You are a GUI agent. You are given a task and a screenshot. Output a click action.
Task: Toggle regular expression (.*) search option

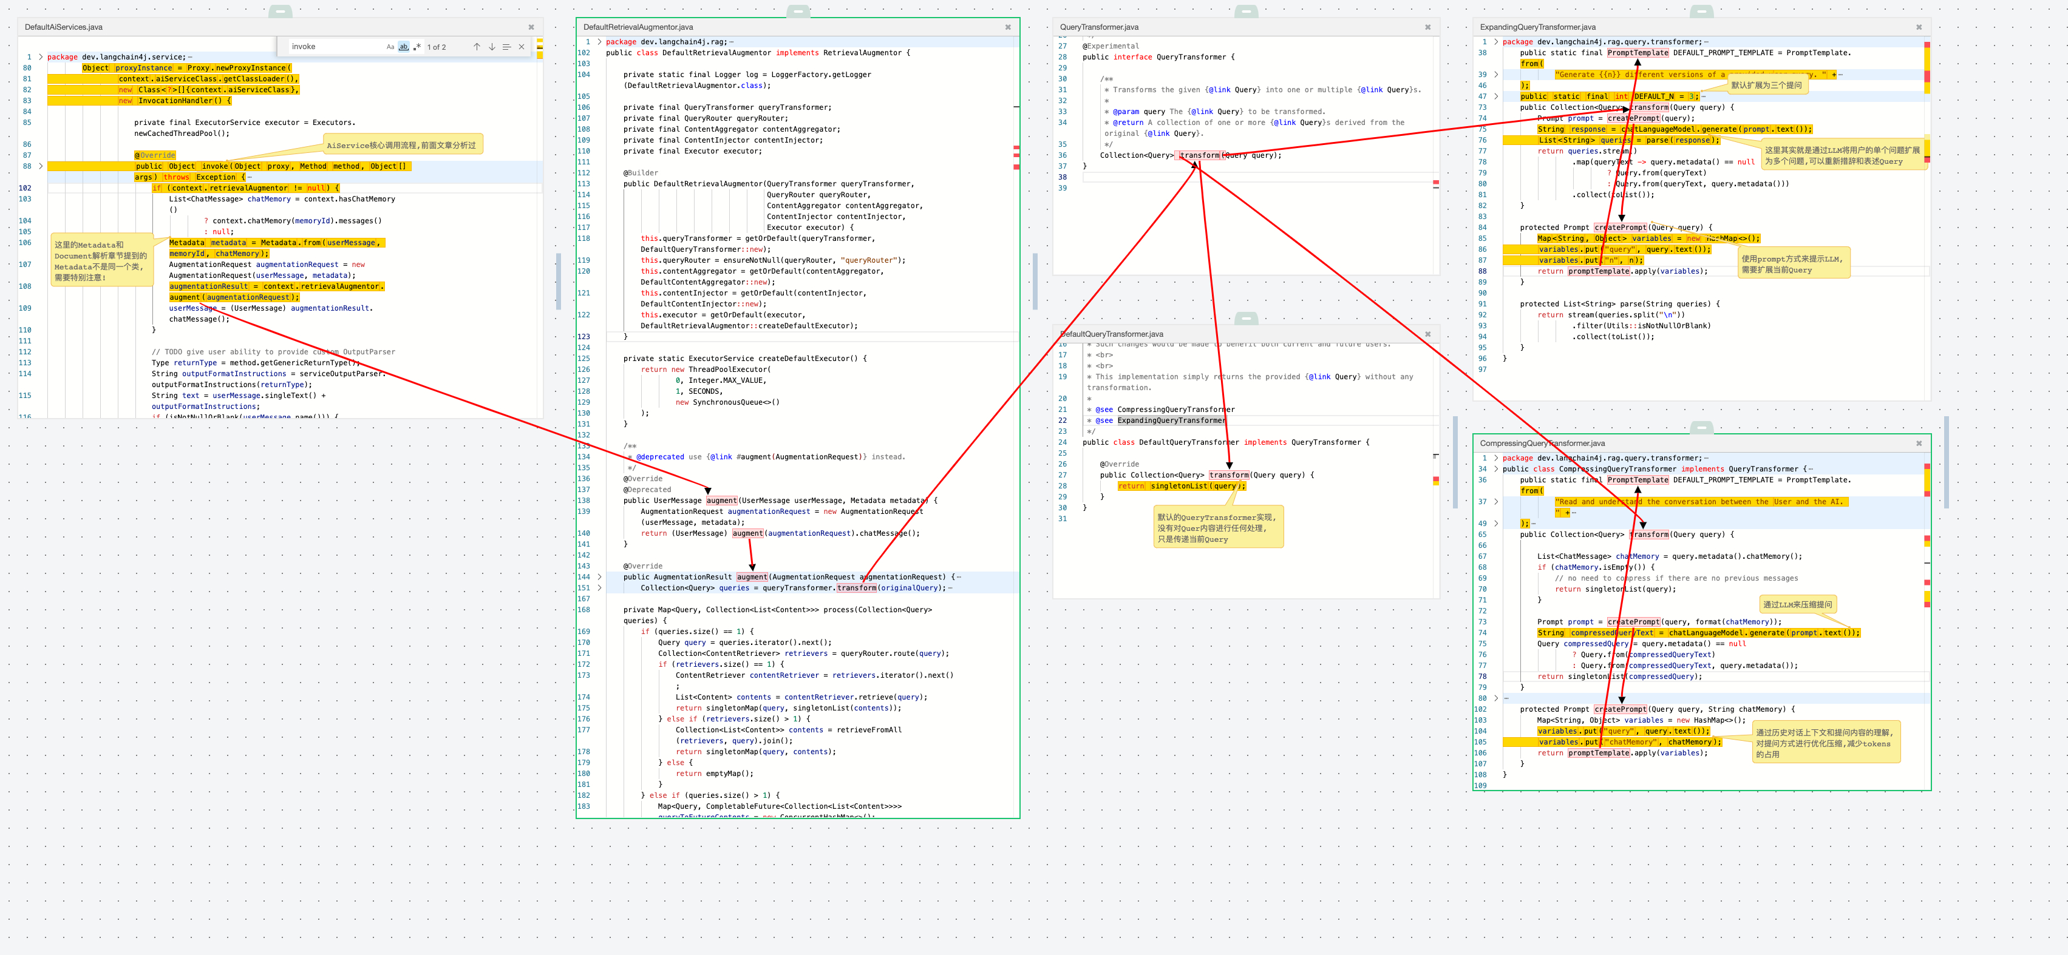pos(417,47)
